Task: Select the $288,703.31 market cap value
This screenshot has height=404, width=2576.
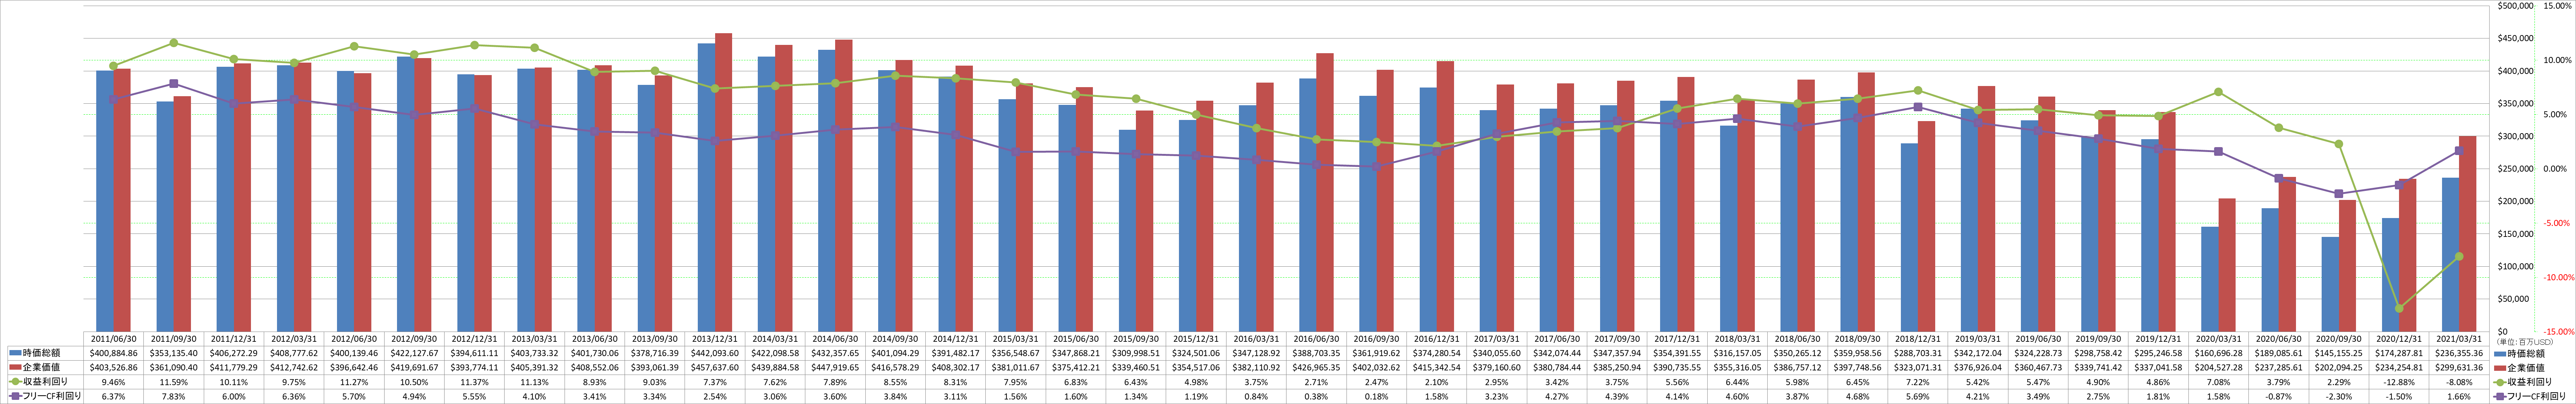Action: 1918,353
